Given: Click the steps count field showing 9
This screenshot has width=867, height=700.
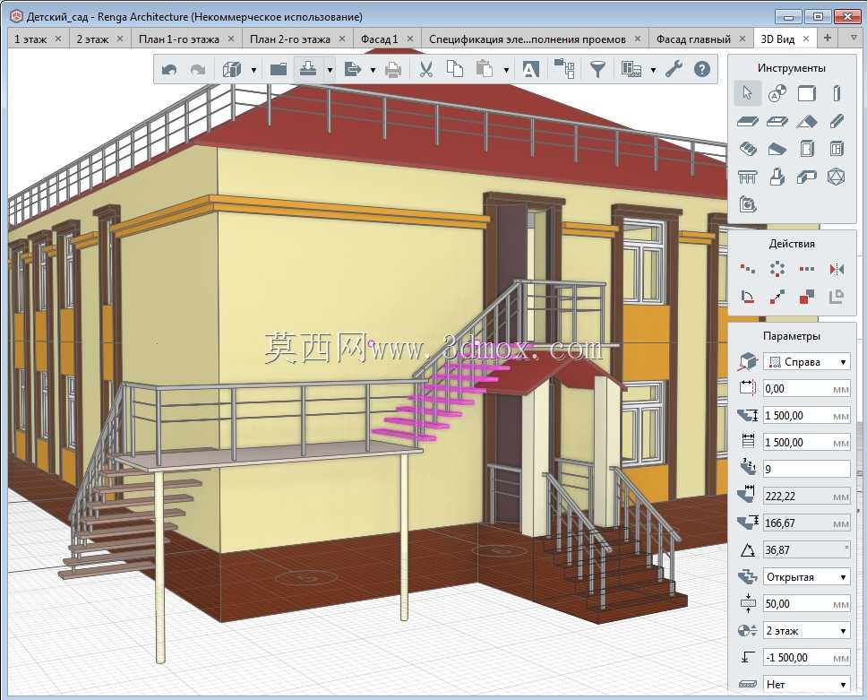Looking at the screenshot, I should [x=807, y=469].
